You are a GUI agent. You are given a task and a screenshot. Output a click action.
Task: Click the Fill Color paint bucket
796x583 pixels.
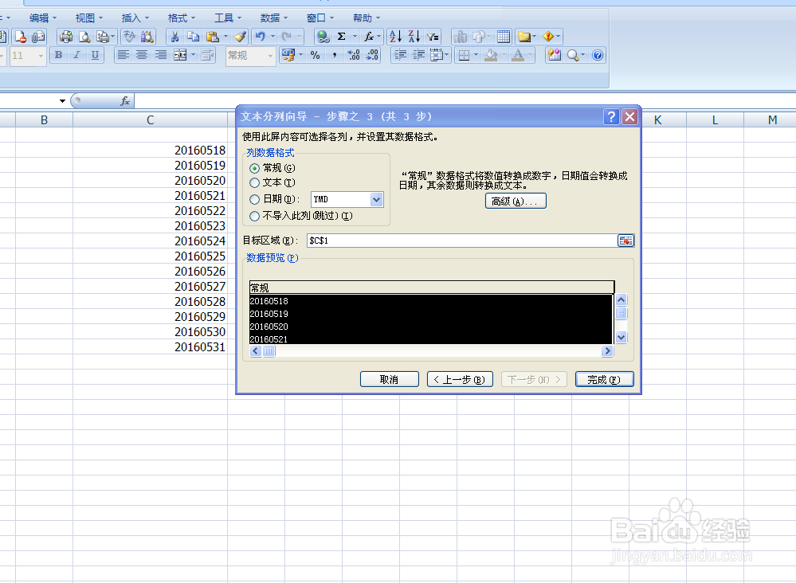[491, 55]
